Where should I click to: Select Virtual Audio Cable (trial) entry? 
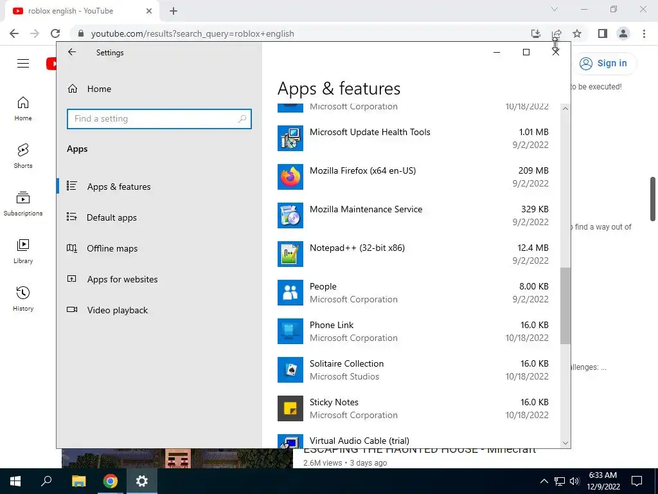[359, 441]
